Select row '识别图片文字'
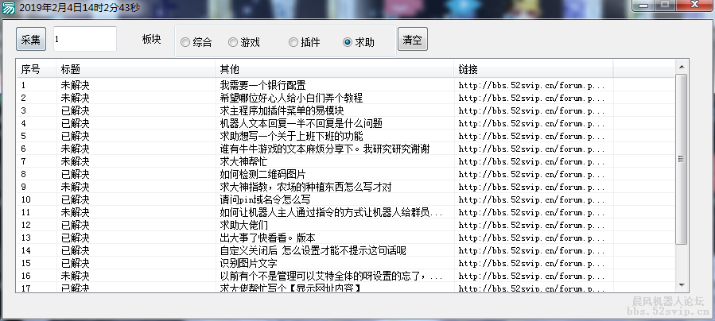This screenshot has width=715, height=321. point(346,263)
